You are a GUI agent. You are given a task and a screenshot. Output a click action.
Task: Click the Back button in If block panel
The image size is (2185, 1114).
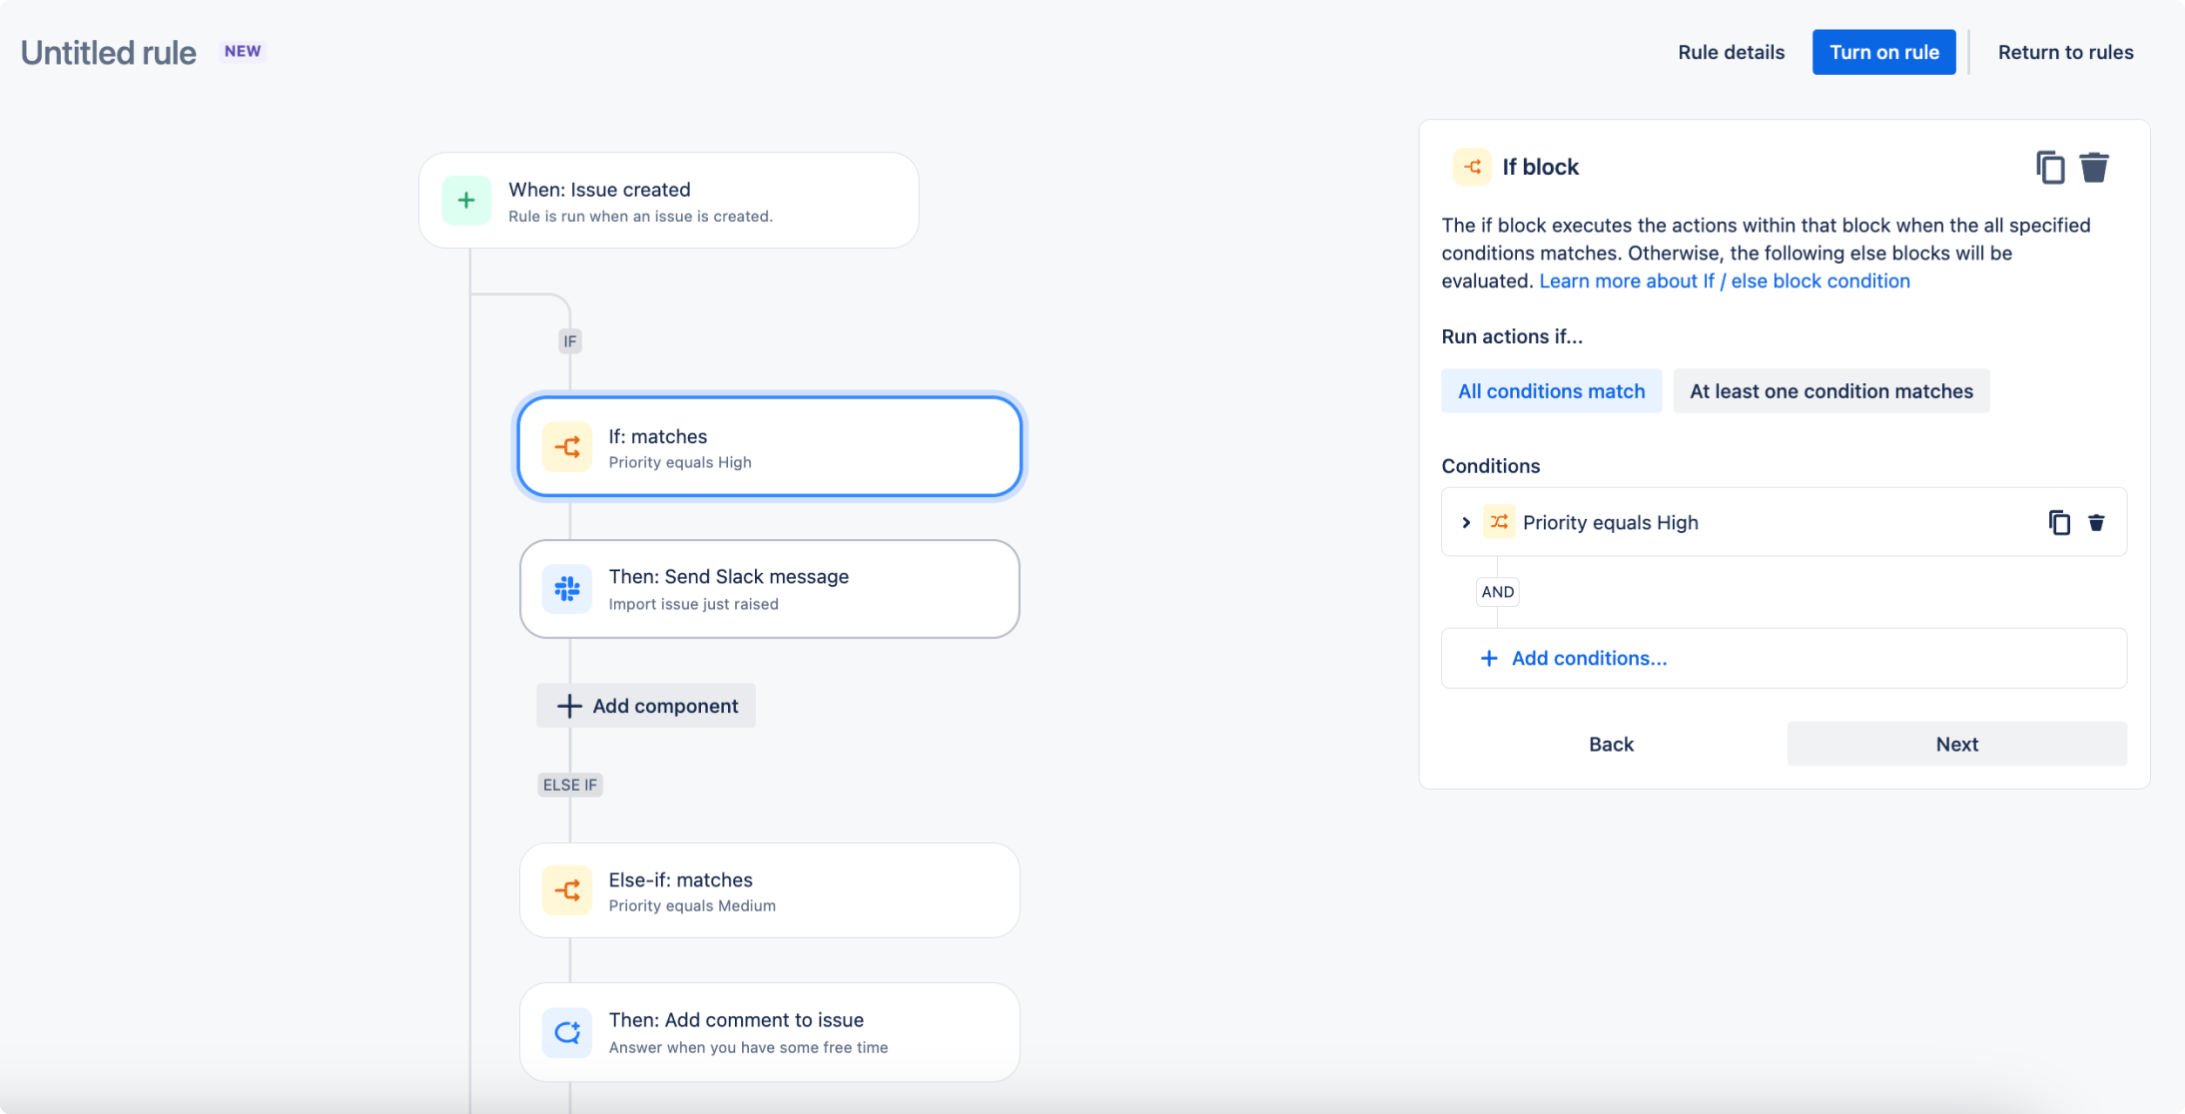point(1611,743)
